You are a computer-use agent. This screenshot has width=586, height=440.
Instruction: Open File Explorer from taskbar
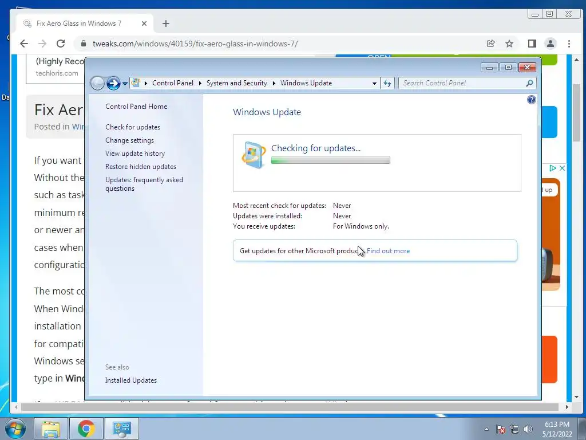click(51, 429)
